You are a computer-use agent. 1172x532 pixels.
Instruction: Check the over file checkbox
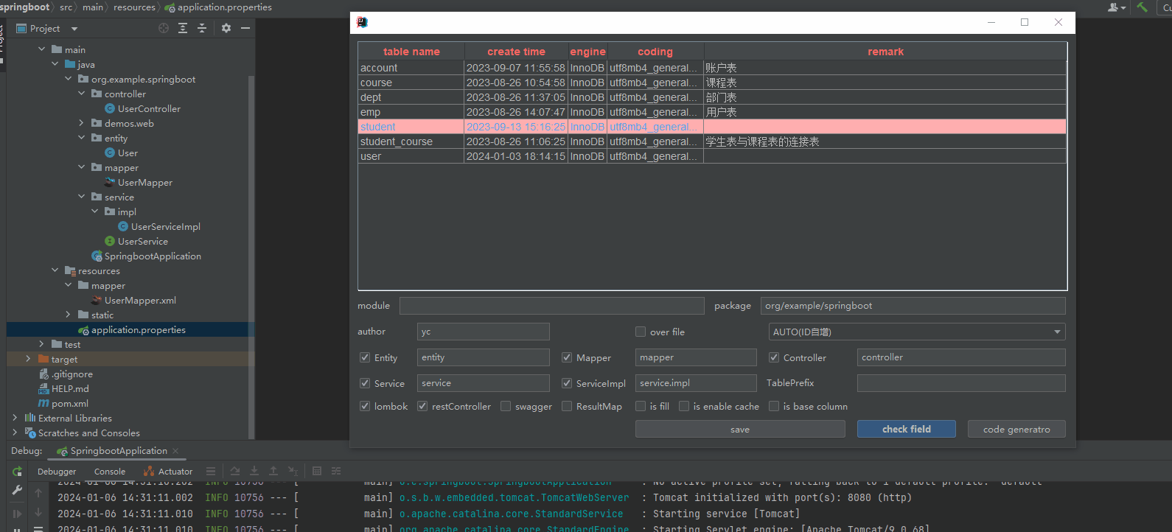[x=641, y=332]
